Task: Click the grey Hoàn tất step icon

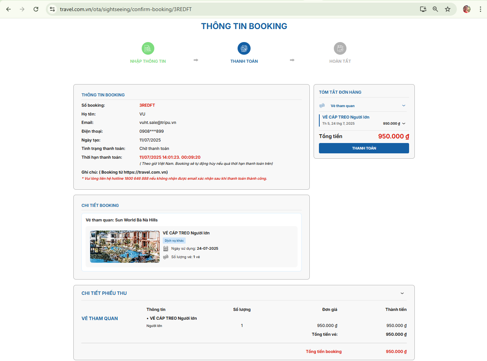Action: coord(340,49)
